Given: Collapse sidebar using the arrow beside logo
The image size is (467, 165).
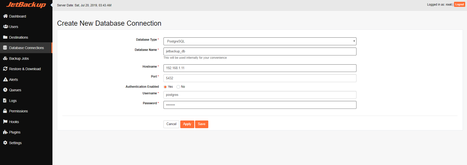Looking at the screenshot, I should coord(51,5).
